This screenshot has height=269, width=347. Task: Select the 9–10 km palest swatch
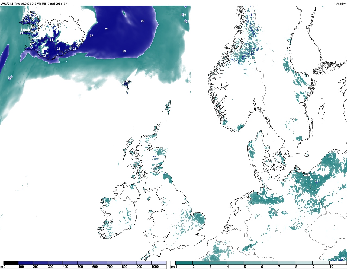click(321, 263)
